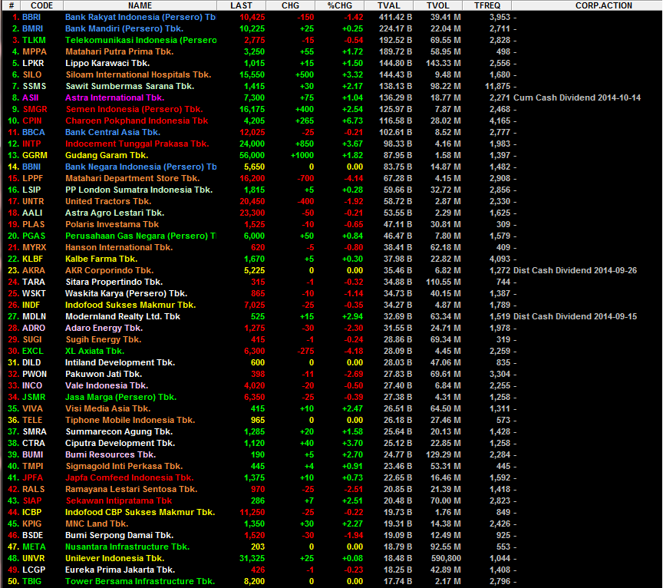The width and height of the screenshot is (663, 588).
Task: Sort by the LAST column header
Action: tap(242, 5)
